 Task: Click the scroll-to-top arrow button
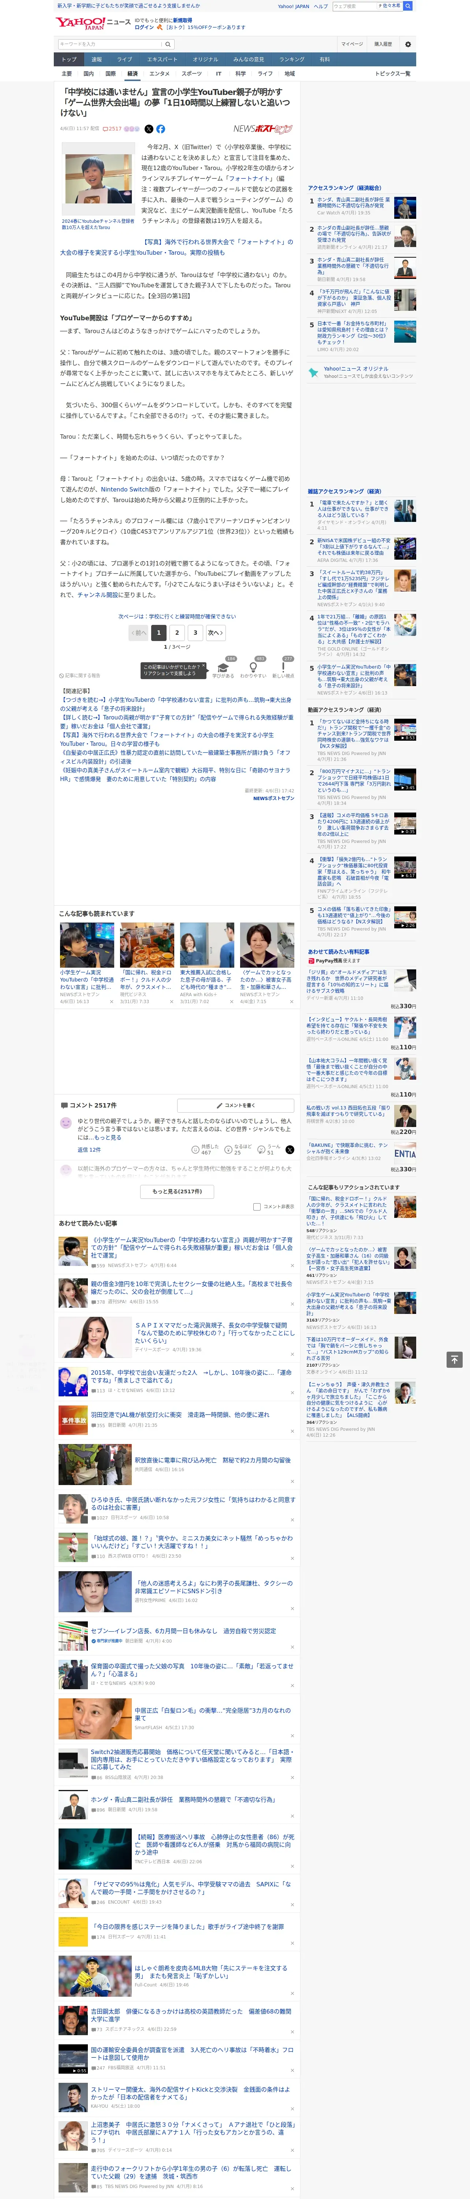(455, 1359)
